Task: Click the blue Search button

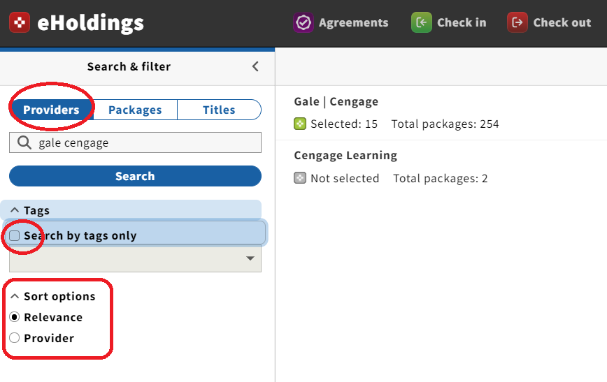Action: point(135,176)
